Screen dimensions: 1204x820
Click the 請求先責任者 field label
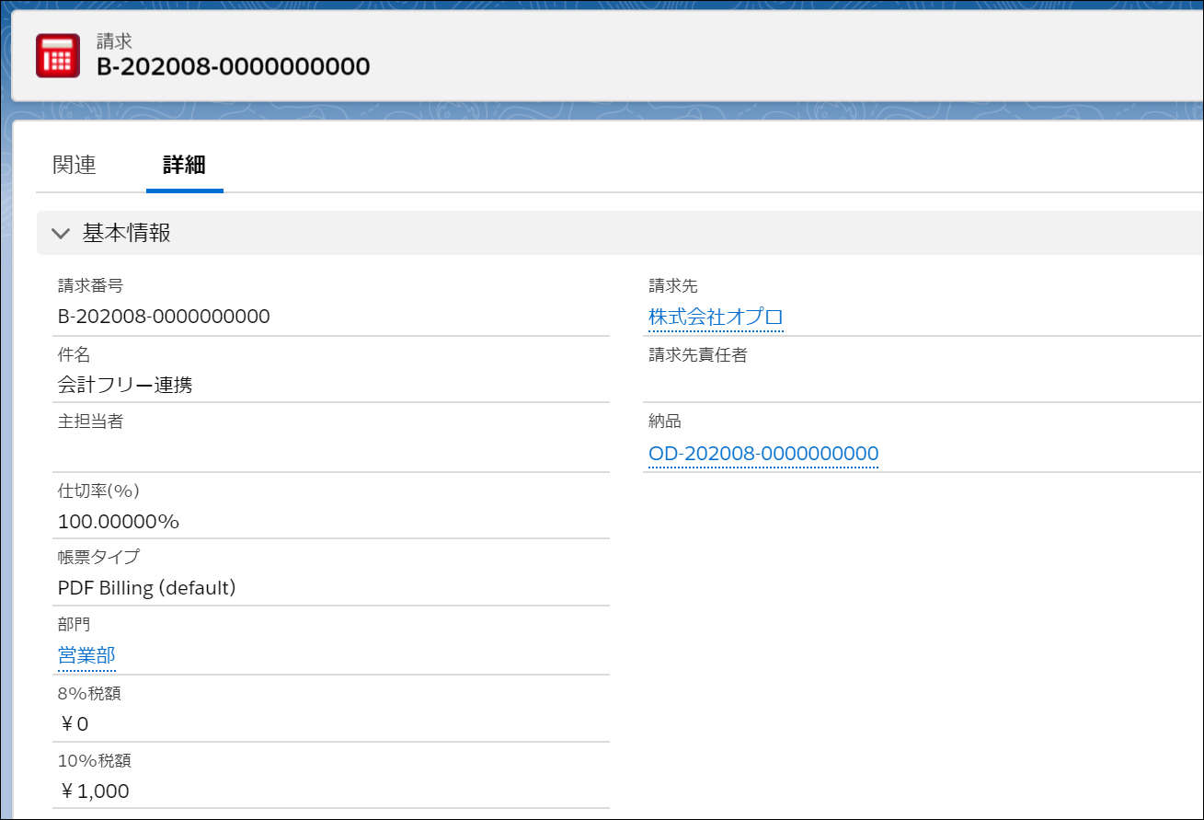coord(698,355)
